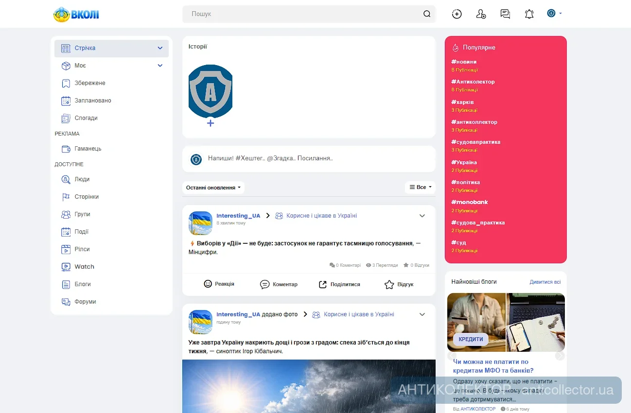Open the profile avatar menu
The height and width of the screenshot is (413, 631).
[x=554, y=13]
